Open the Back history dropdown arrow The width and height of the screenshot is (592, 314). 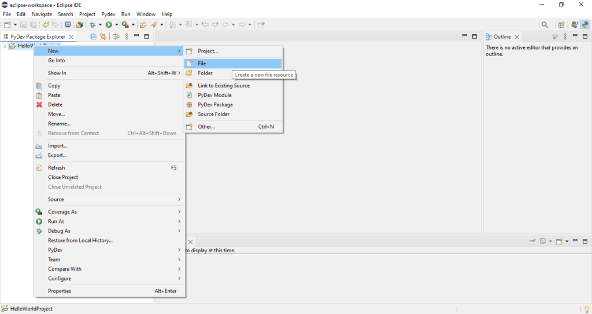234,25
